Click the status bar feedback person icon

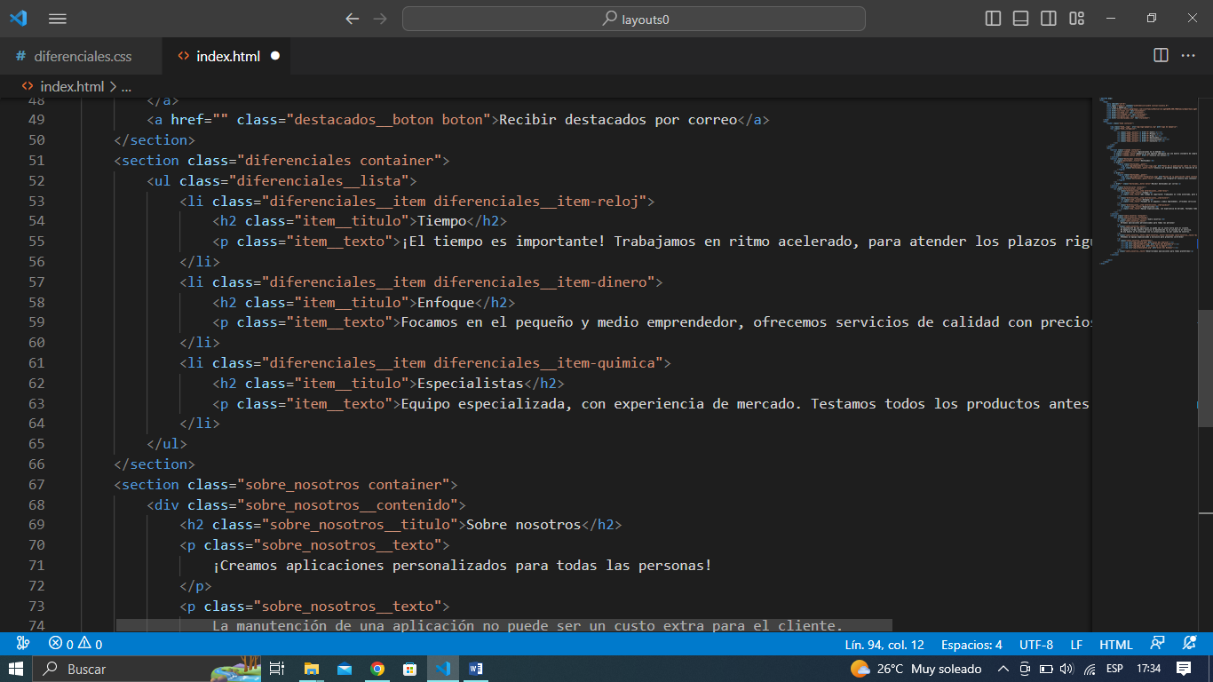(1157, 644)
